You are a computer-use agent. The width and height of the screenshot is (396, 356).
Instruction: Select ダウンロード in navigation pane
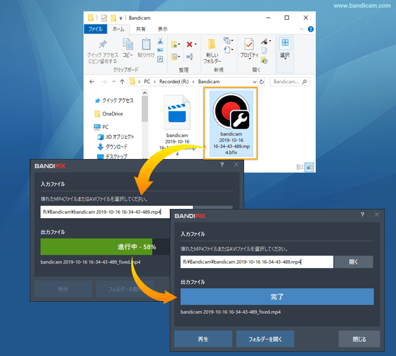click(113, 147)
